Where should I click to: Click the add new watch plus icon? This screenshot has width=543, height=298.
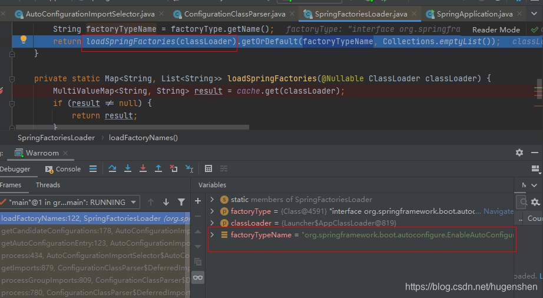(x=198, y=201)
